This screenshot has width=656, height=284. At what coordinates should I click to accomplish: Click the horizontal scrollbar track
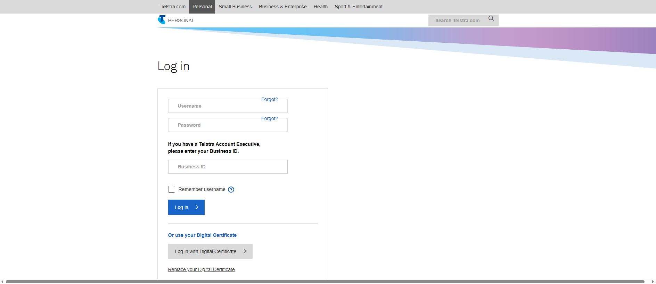coord(325,282)
